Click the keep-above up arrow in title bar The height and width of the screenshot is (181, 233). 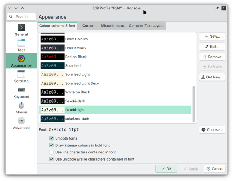pos(23,8)
